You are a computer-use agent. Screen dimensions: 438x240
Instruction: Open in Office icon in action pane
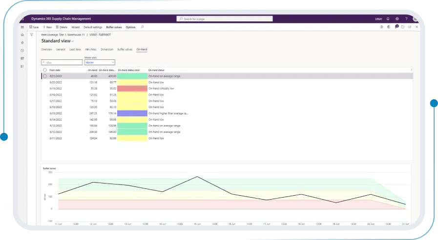389,27
